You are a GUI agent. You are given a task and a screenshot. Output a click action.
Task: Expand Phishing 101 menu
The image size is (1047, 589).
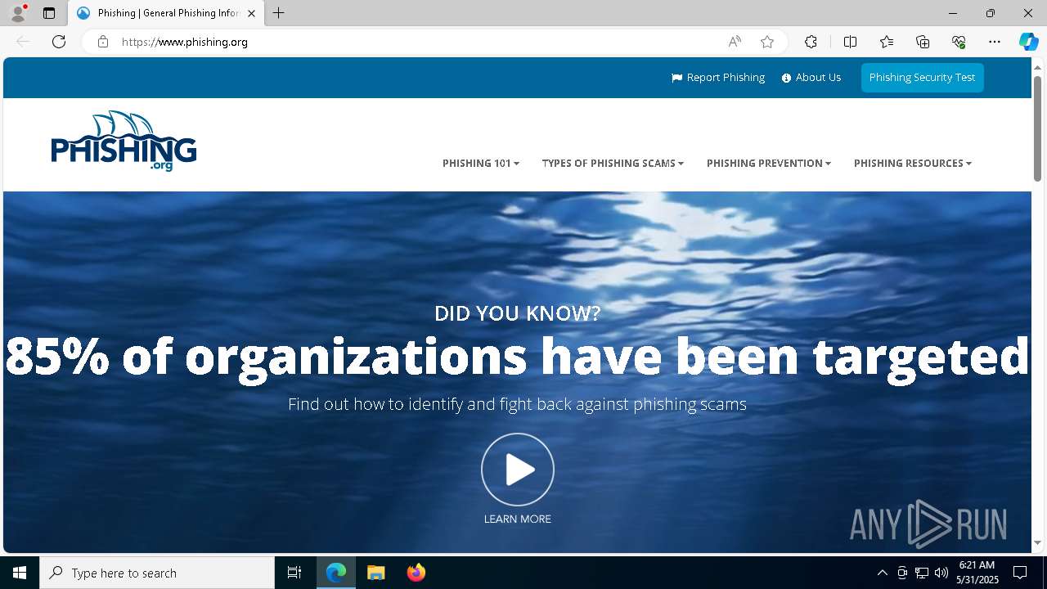[x=481, y=164]
